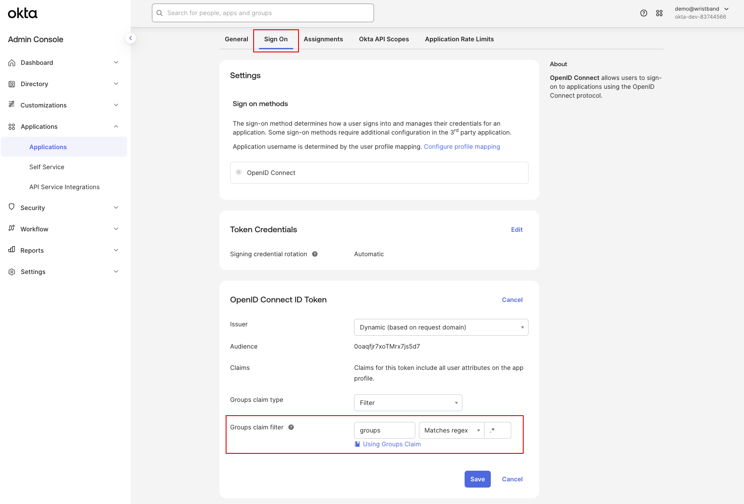Viewport: 744px width, 504px height.
Task: Open Self Service in sidebar
Action: click(x=47, y=167)
